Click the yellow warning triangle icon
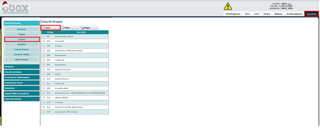 [228, 6]
